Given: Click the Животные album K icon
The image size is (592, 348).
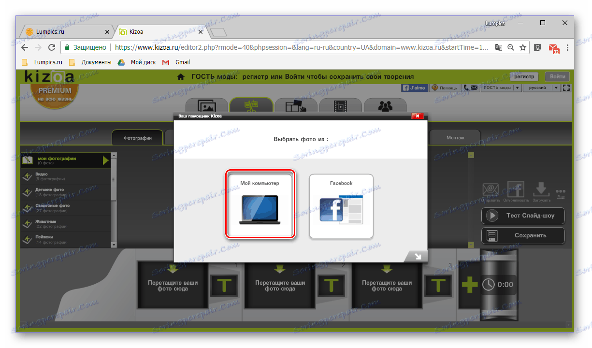Looking at the screenshot, I should coord(27,224).
